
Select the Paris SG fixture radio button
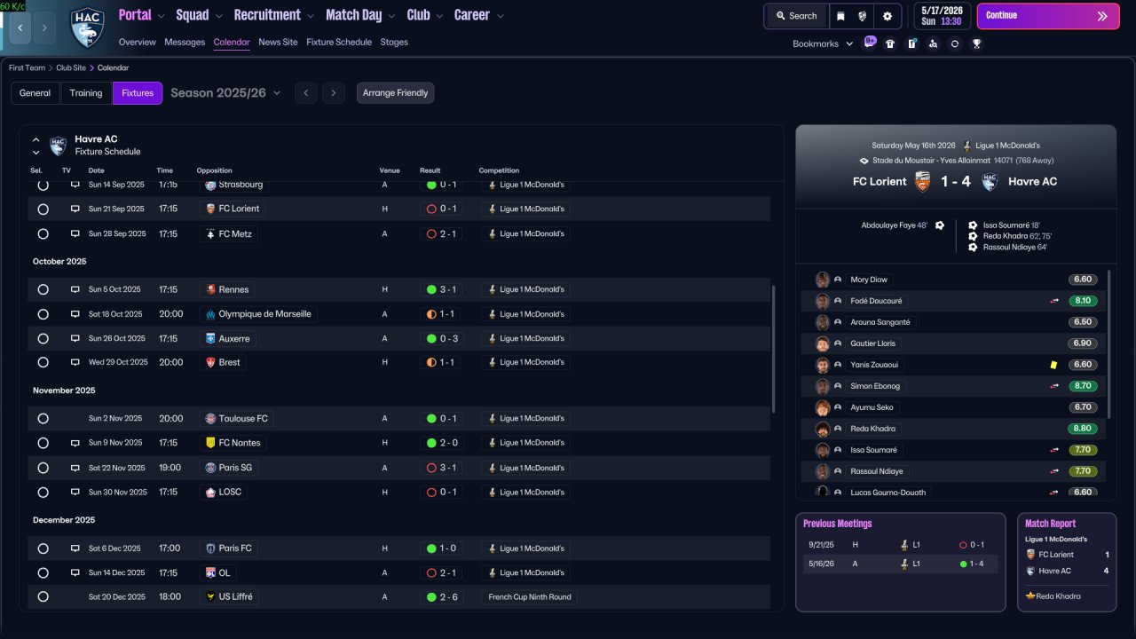[43, 468]
